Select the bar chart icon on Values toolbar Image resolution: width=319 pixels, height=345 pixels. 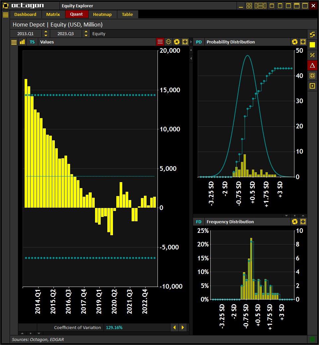(x=22, y=42)
